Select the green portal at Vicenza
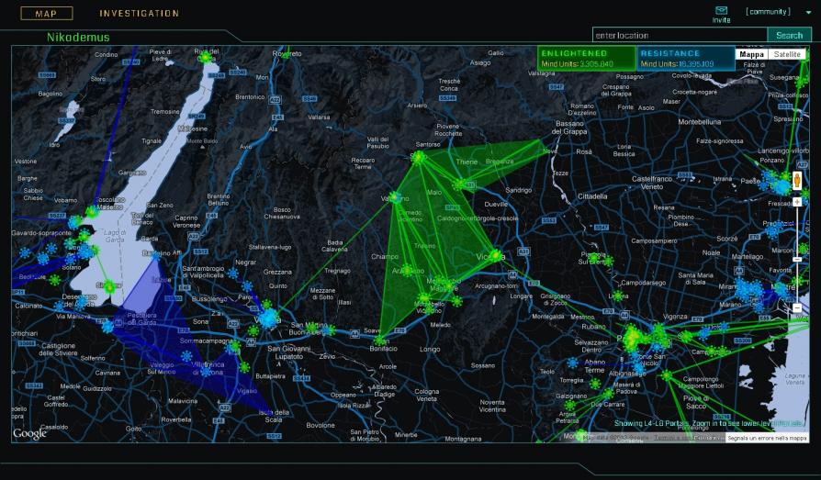Screen dimensions: 821x480 (495, 256)
